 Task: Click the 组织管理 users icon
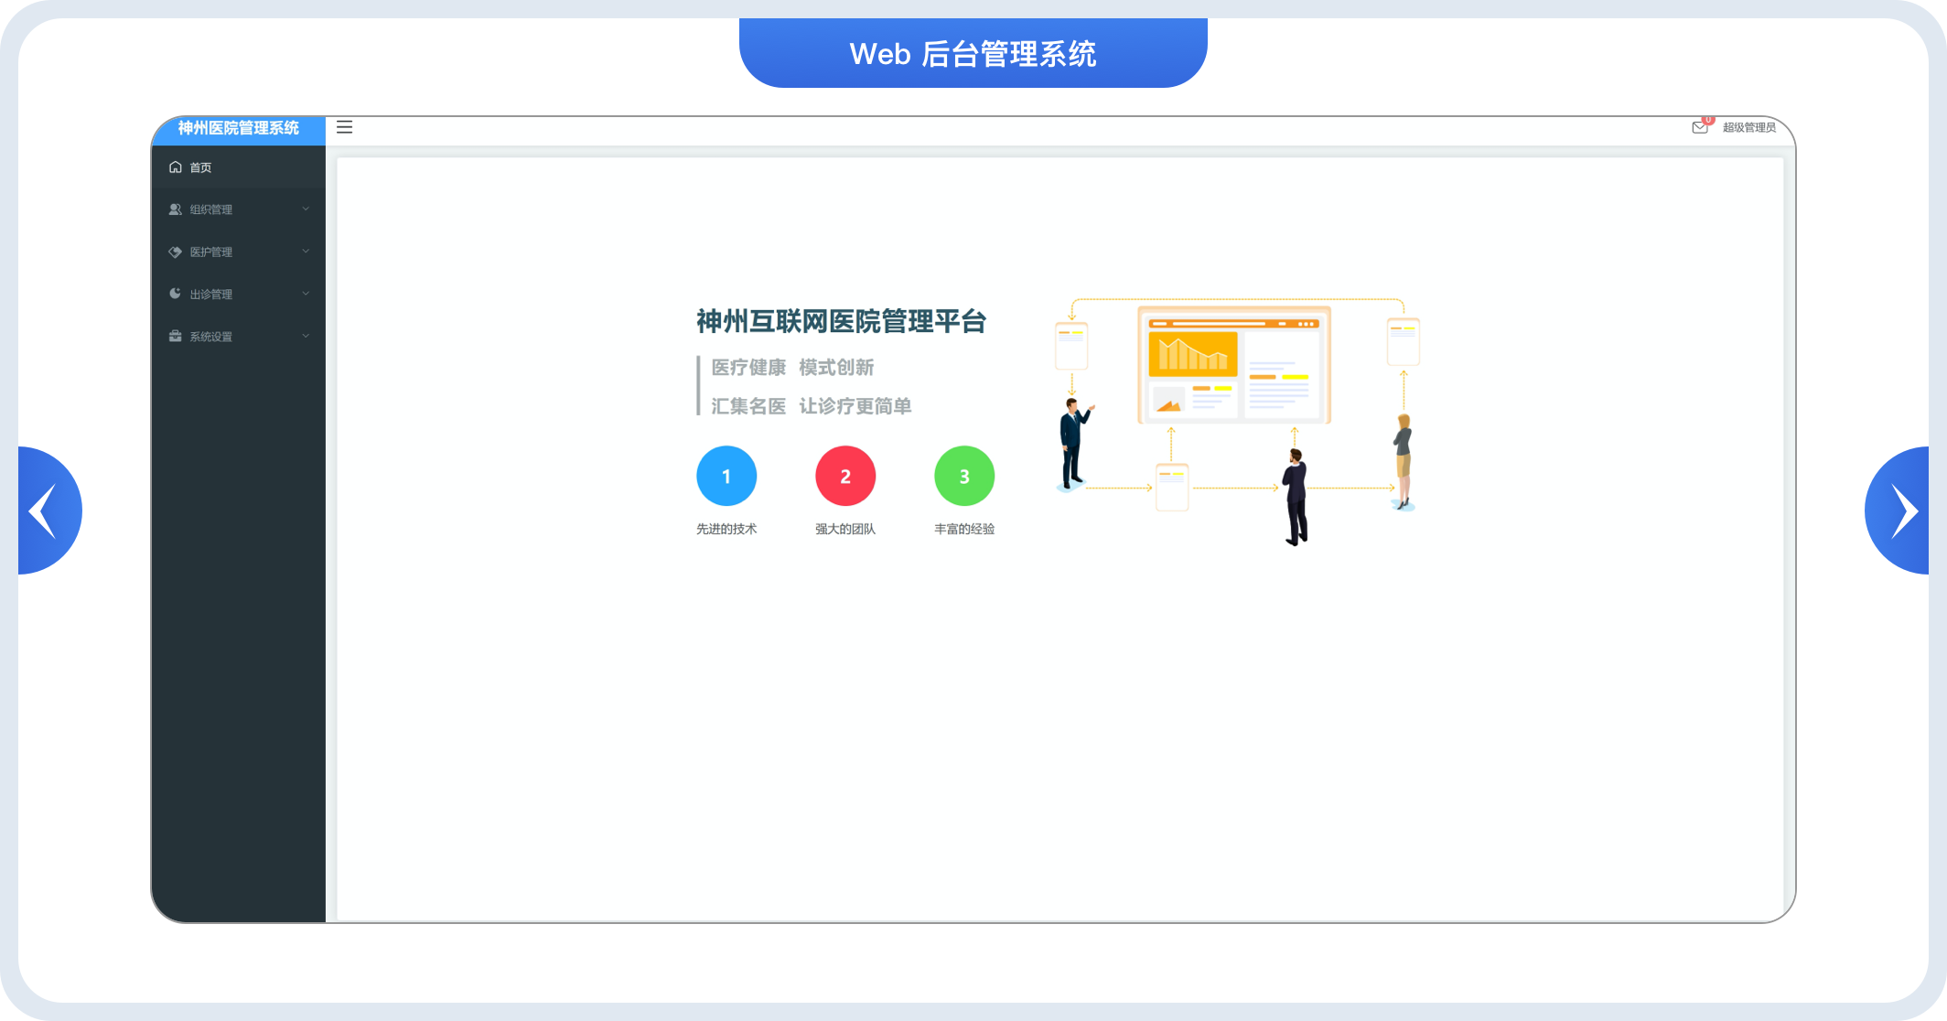(175, 210)
